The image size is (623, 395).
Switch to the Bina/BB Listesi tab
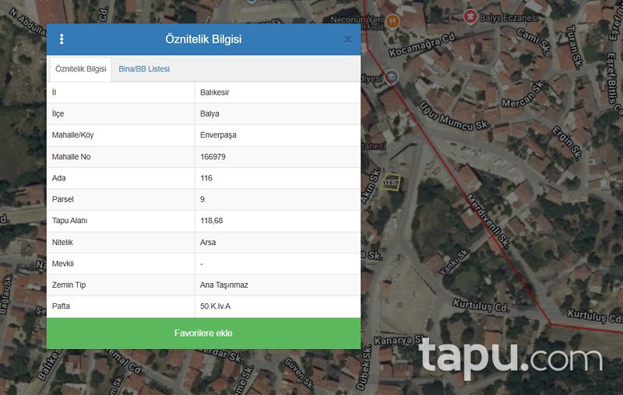click(x=144, y=69)
